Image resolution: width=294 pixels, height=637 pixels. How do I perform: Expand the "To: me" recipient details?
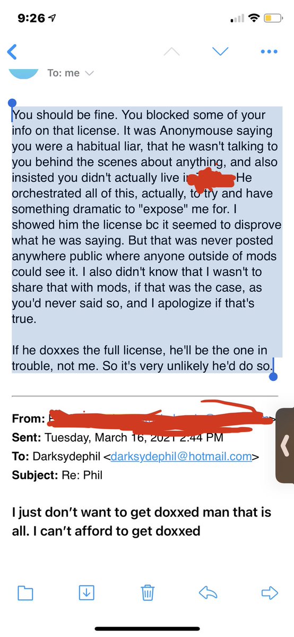pyautogui.click(x=70, y=73)
